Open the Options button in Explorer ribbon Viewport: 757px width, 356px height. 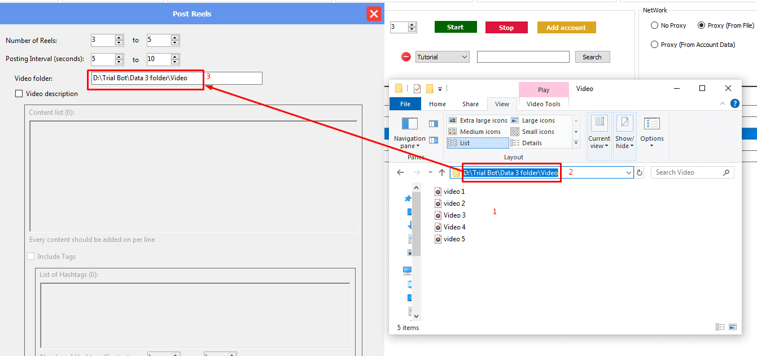(652, 132)
